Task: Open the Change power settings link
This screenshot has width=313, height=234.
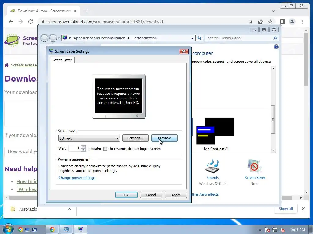Action: [77, 178]
